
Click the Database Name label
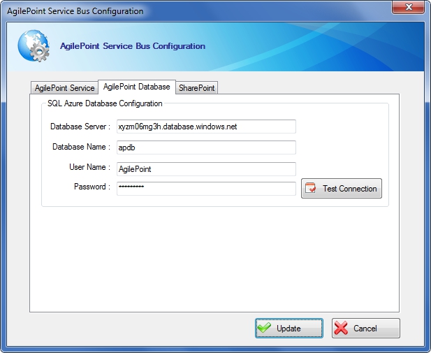pos(81,147)
